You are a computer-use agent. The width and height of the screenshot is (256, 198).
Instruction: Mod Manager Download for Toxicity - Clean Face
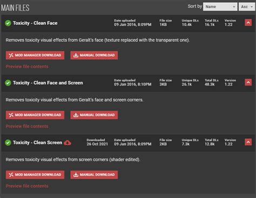(x=35, y=55)
